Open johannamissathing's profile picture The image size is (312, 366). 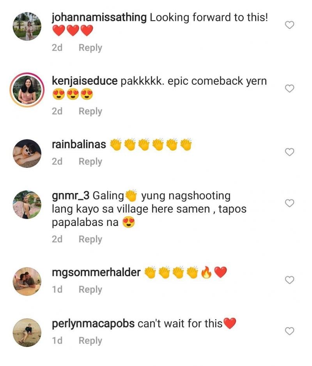[x=27, y=26]
